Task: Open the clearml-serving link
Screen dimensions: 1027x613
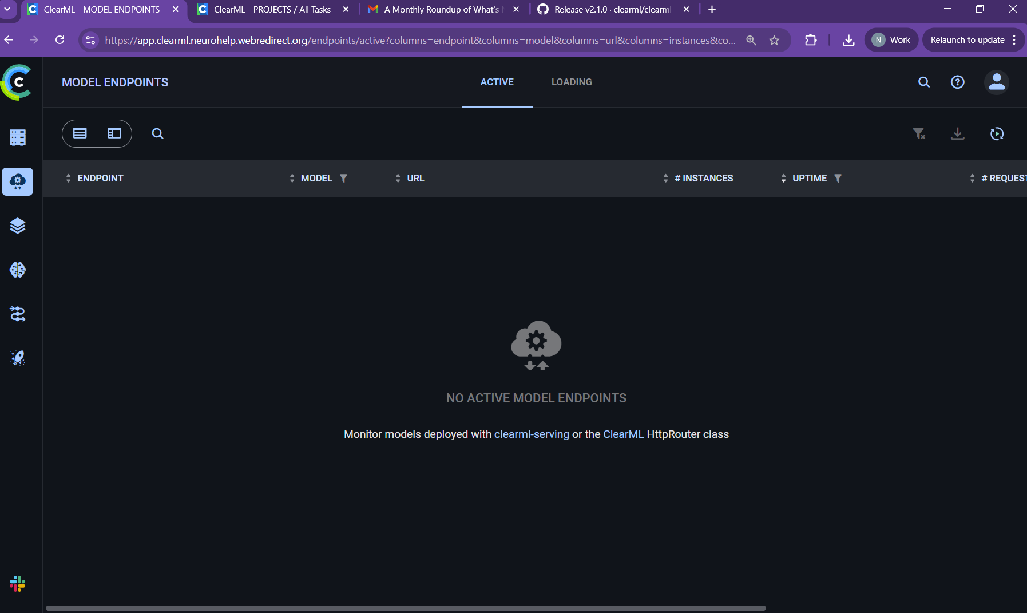Action: coord(532,434)
